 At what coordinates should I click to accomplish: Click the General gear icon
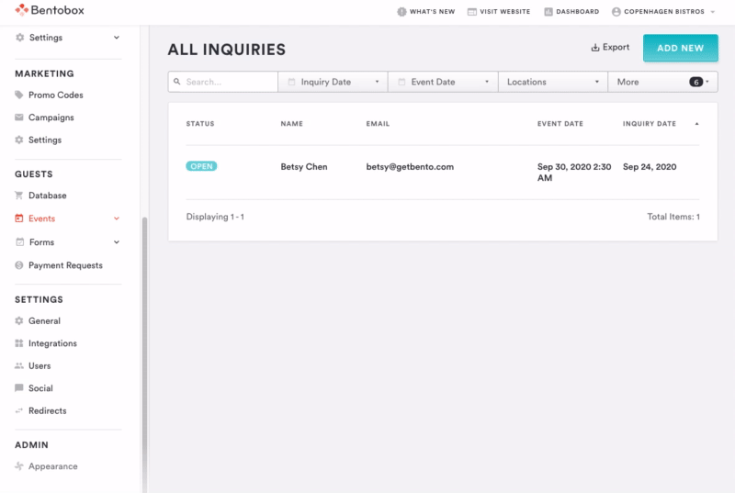18,320
